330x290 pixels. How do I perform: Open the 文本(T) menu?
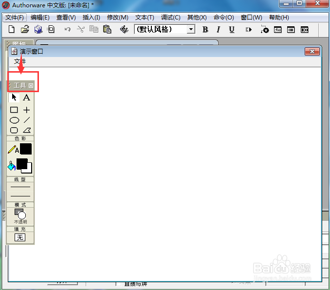[145, 17]
